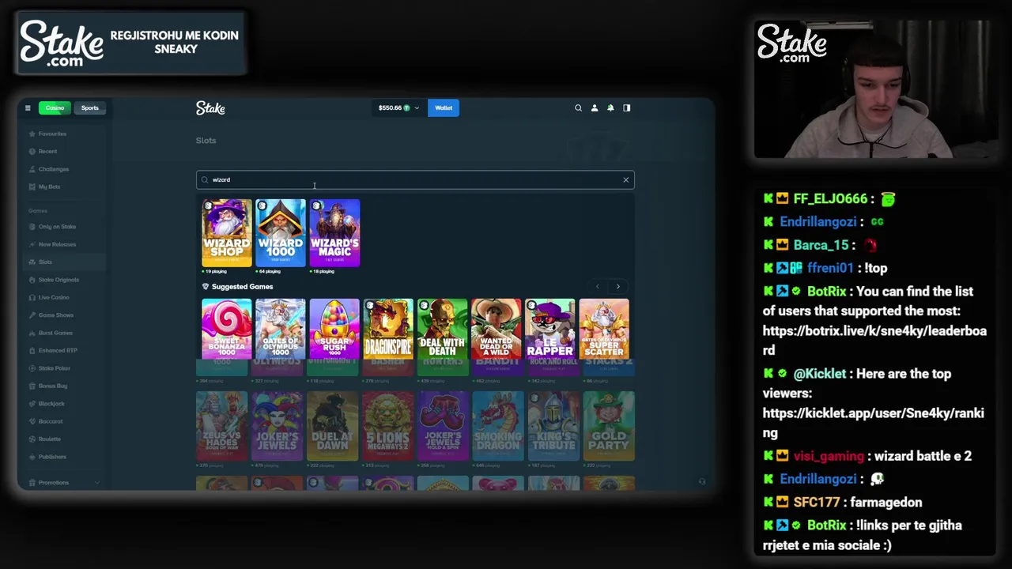
Task: Click the search magnifier in the top bar
Action: [578, 108]
